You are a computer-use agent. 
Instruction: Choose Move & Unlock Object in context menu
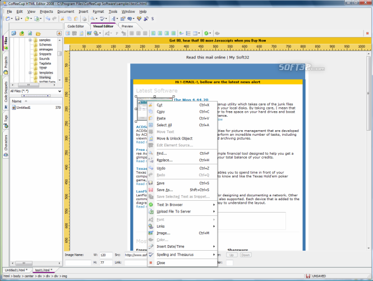(182, 138)
